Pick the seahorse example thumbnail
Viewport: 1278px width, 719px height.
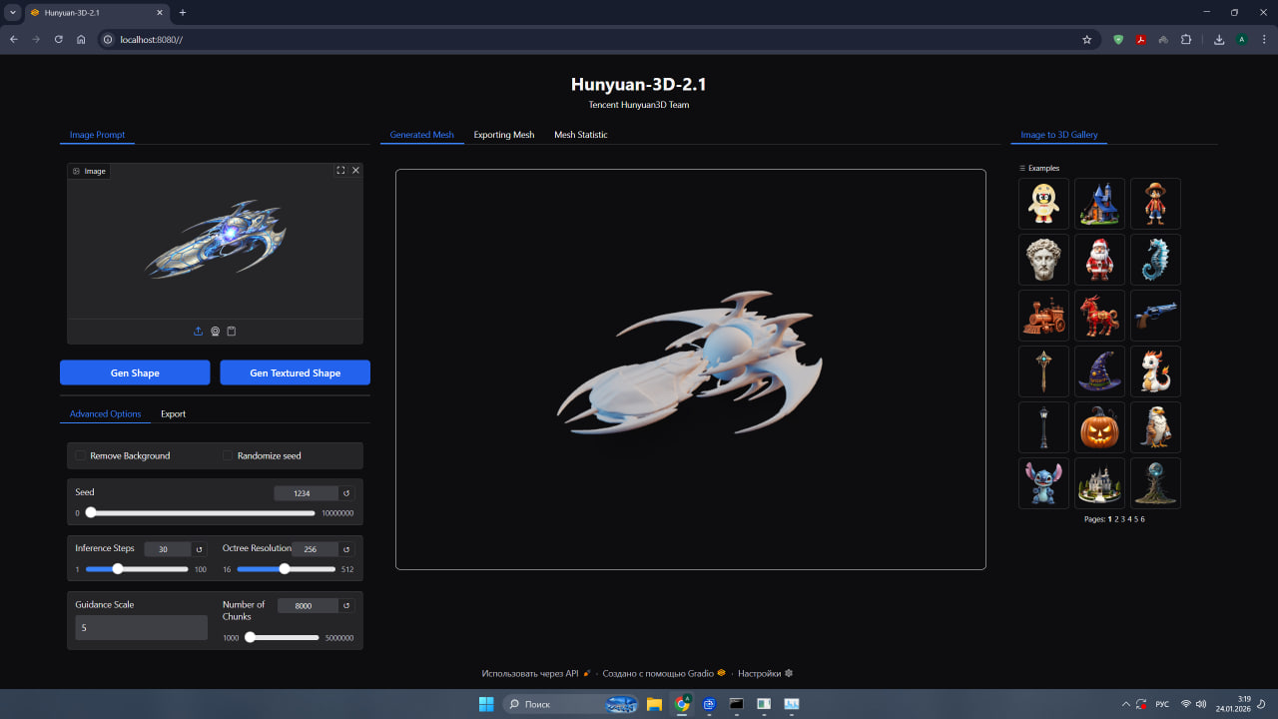[x=1155, y=260]
